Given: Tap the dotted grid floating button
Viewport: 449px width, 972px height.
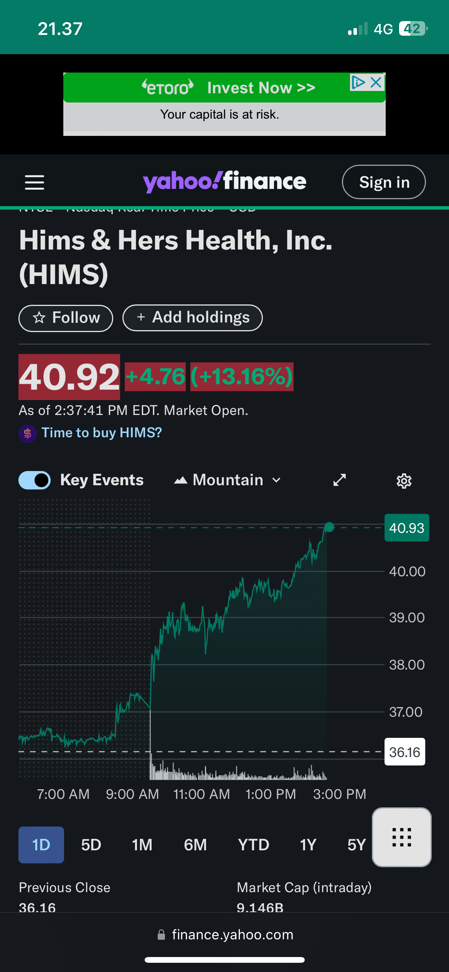Looking at the screenshot, I should [401, 837].
